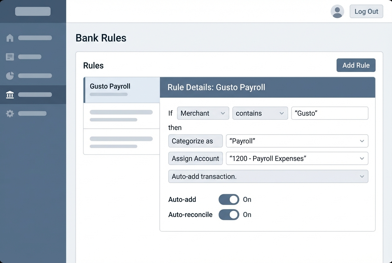Click the Add Rule button

pyautogui.click(x=356, y=65)
